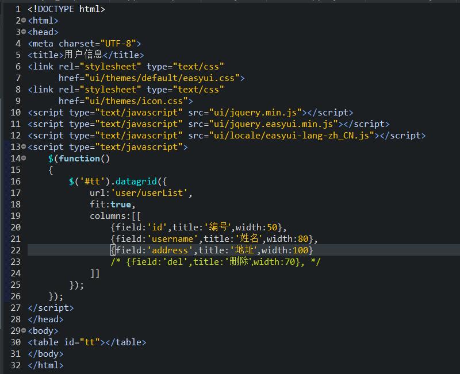460x374 pixels.
Task: Click line number 32 in the gutter
Action: click(16, 365)
